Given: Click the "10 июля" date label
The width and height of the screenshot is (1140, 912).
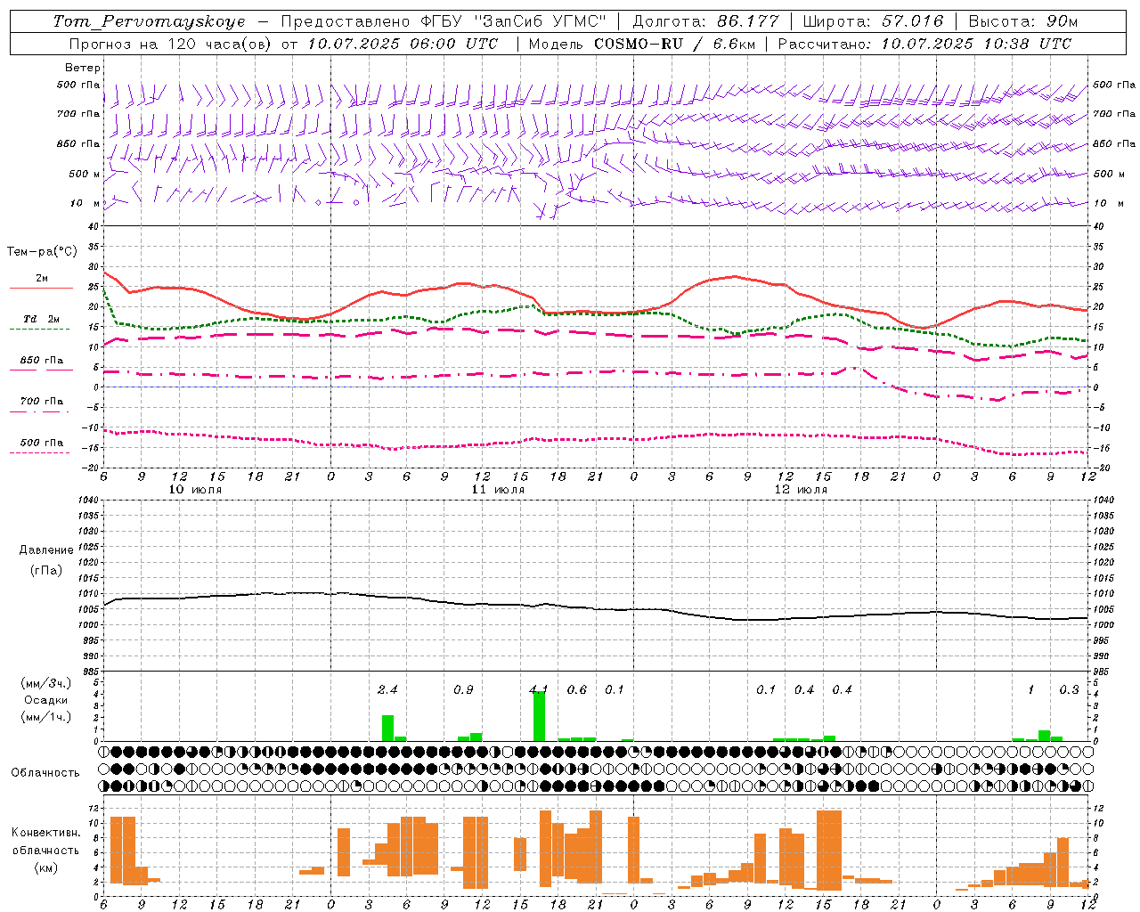Looking at the screenshot, I should 196,489.
